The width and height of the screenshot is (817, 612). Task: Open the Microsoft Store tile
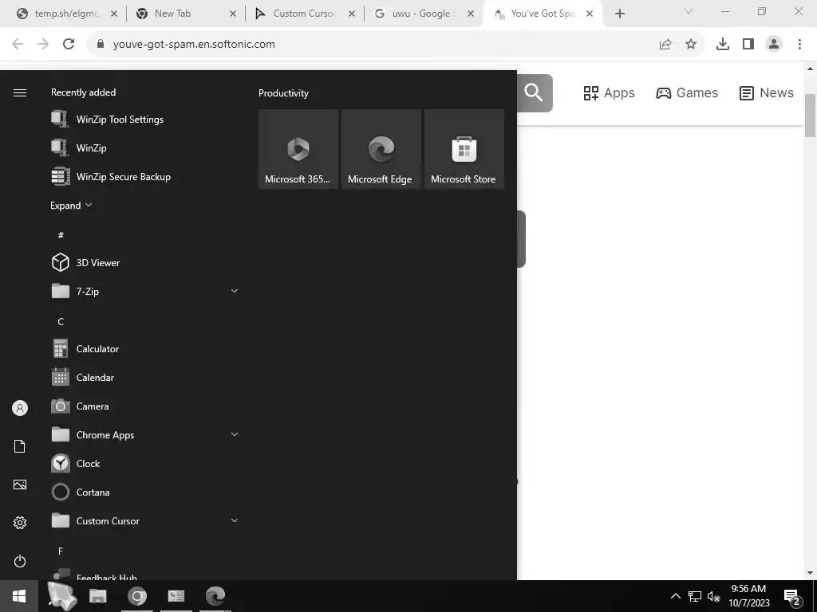(464, 149)
